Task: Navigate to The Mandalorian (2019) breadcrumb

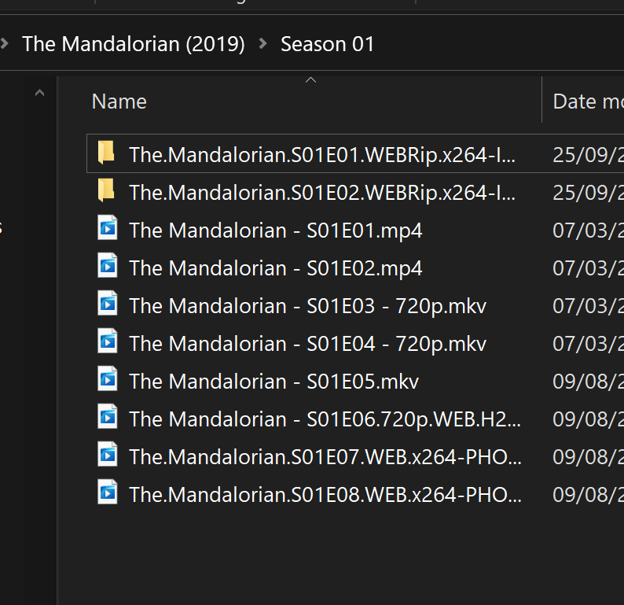Action: coord(134,44)
